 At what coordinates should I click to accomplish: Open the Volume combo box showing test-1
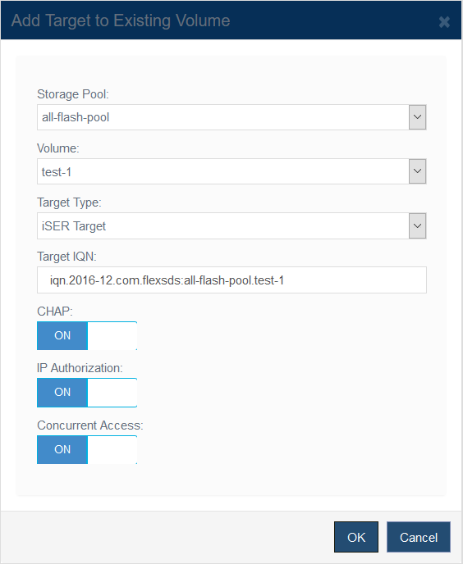[231, 171]
